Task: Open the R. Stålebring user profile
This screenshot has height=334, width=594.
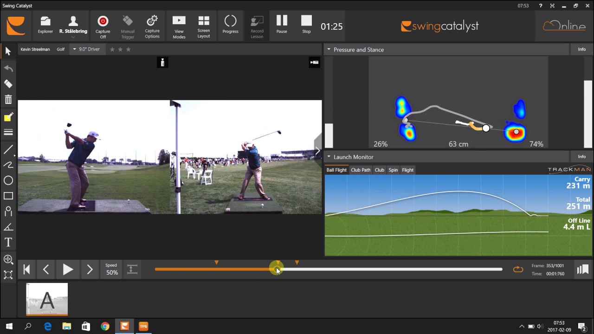Action: (73, 25)
